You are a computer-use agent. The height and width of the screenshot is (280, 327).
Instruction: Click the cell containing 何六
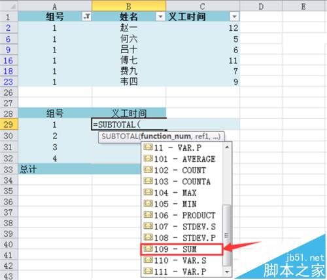point(129,39)
